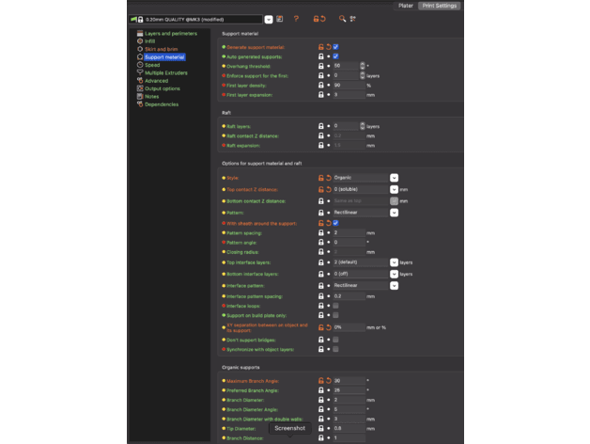Click unlock icon beside Style

321,178
